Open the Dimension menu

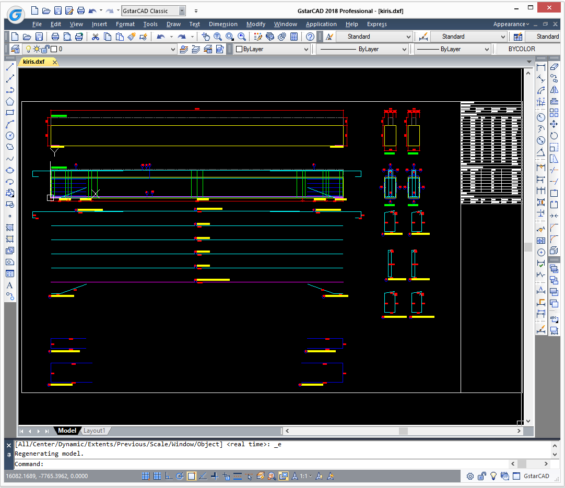pos(223,24)
